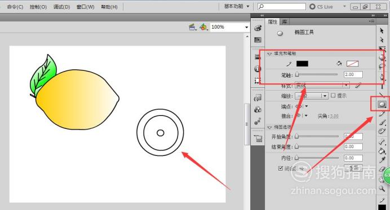Click the search field in title bar

coord(282,6)
